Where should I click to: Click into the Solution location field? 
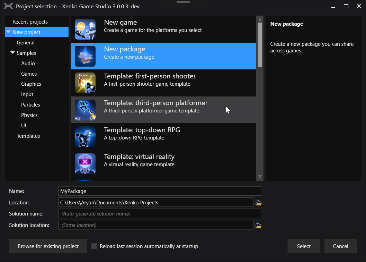[x=156, y=225]
